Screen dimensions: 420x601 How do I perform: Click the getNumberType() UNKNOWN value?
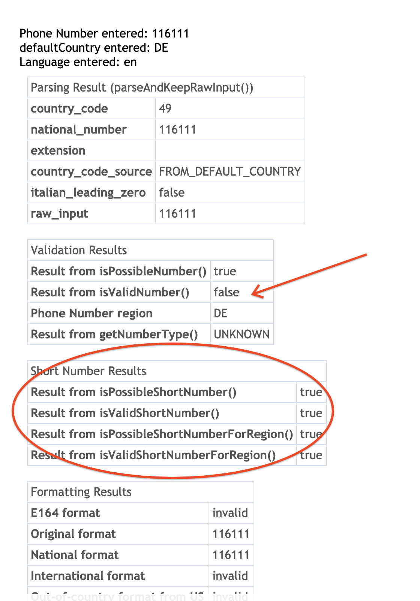[x=241, y=334]
